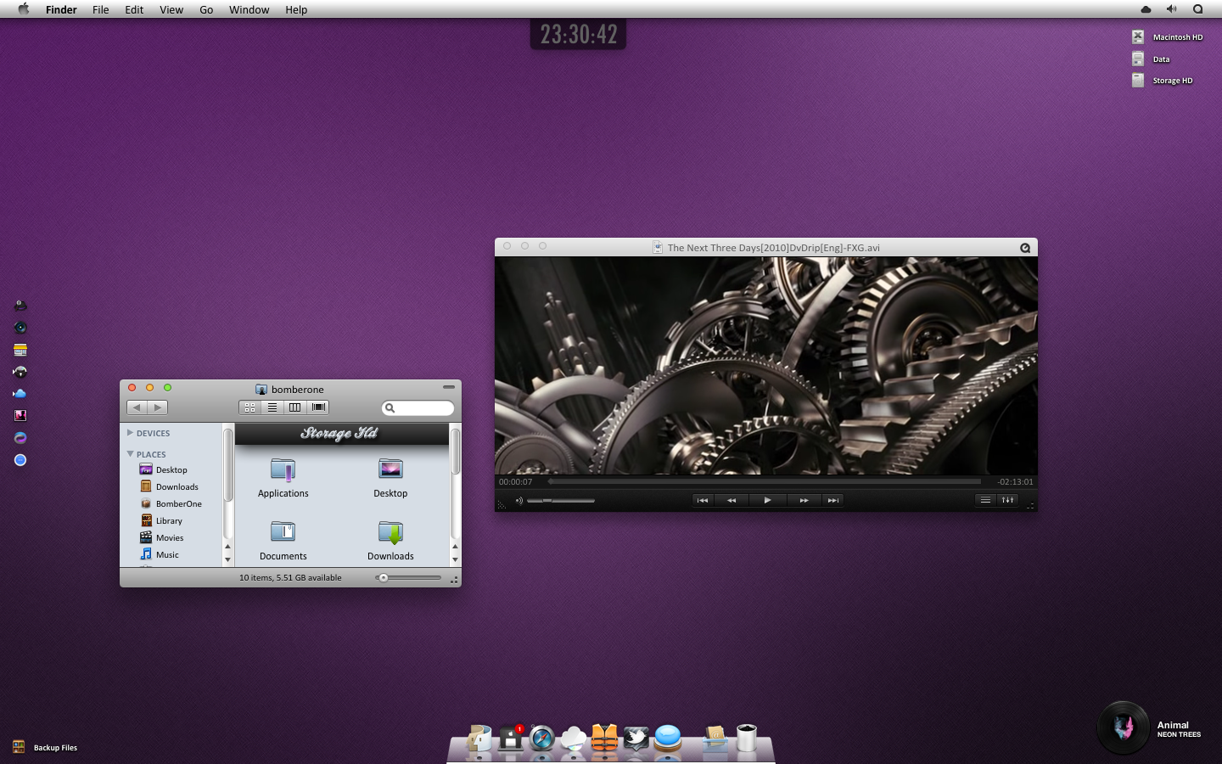This screenshot has height=764, width=1222.
Task: Select Music in Finder sidebar
Action: 159,554
